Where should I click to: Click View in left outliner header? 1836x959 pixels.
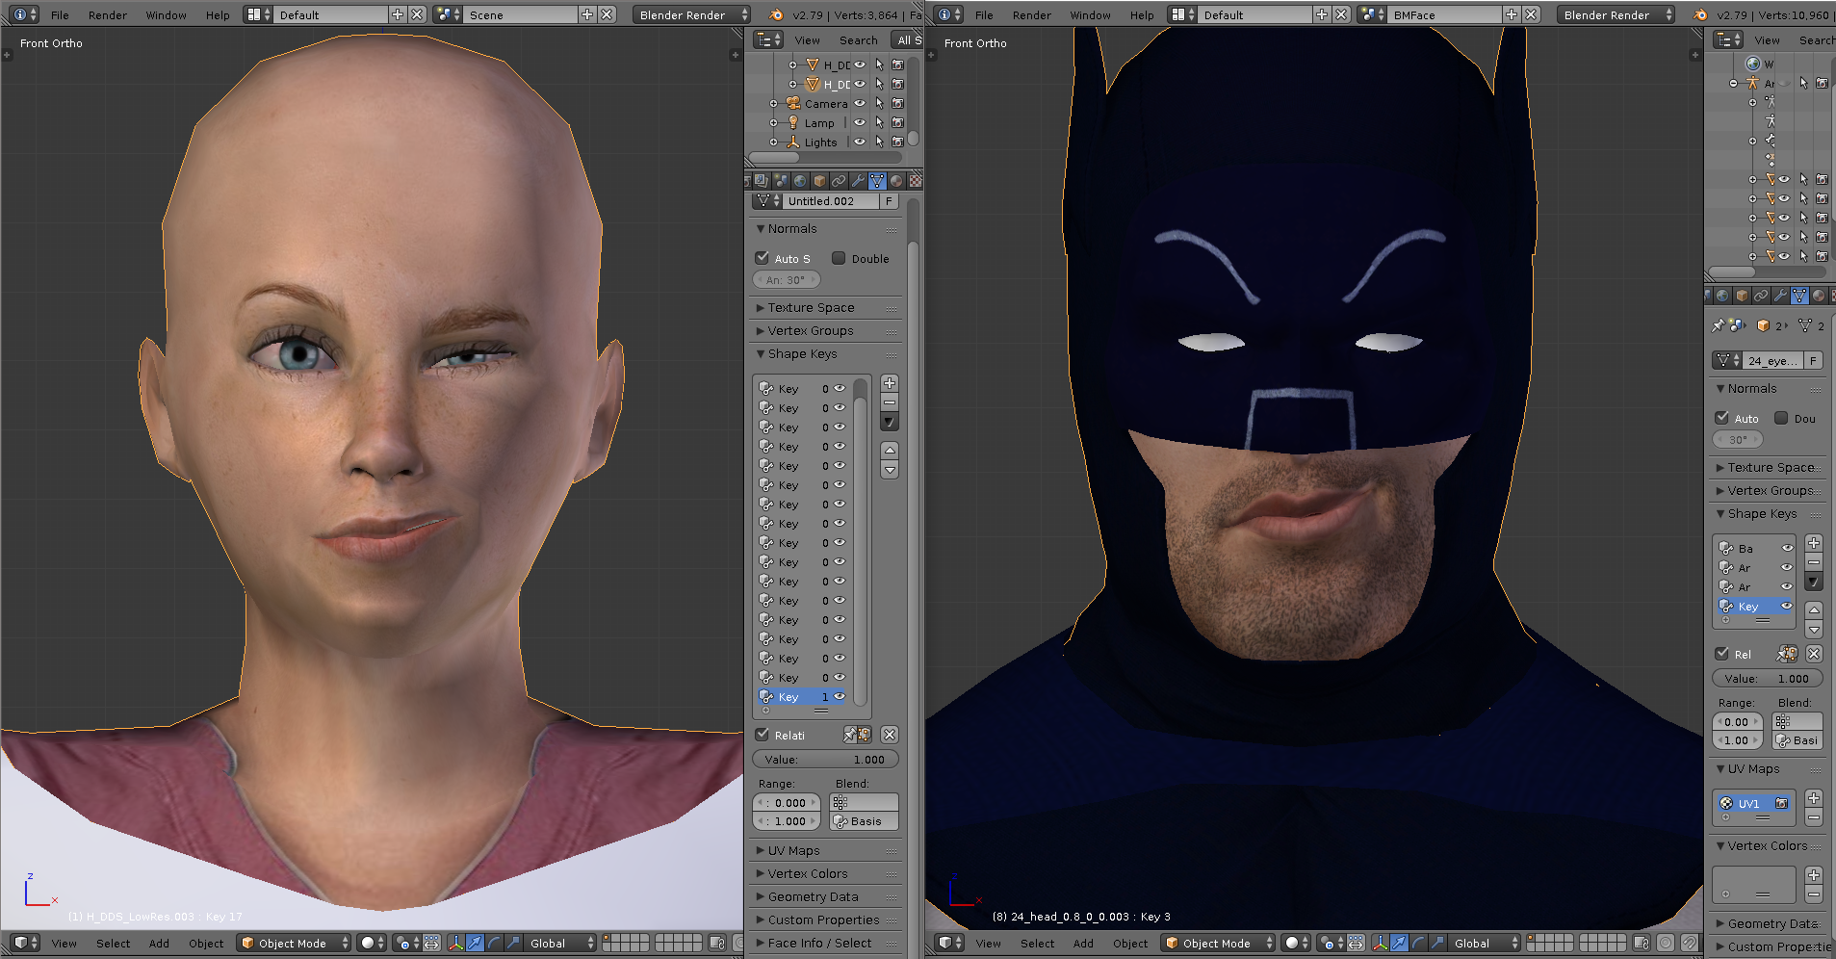(x=807, y=39)
